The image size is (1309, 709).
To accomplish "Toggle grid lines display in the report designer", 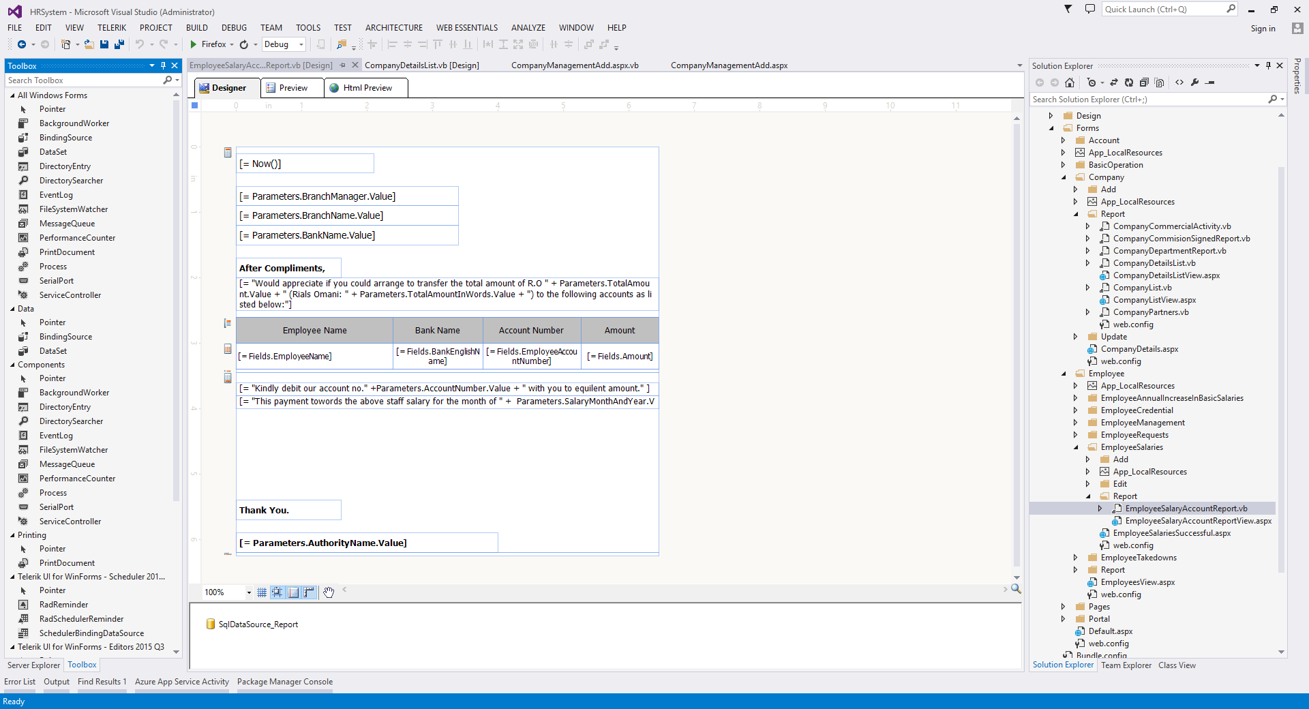I will 262,592.
